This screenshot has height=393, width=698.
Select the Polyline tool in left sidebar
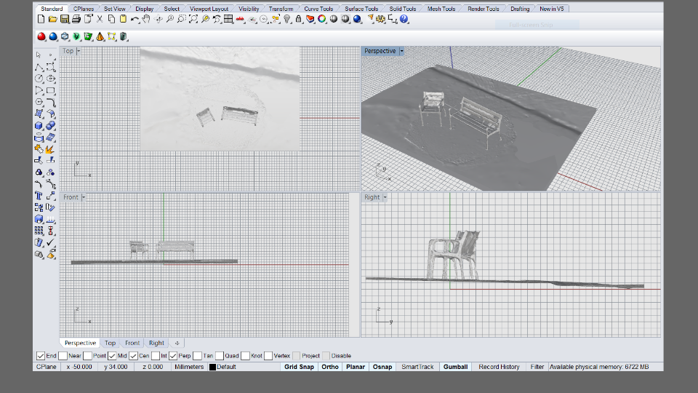[39, 67]
